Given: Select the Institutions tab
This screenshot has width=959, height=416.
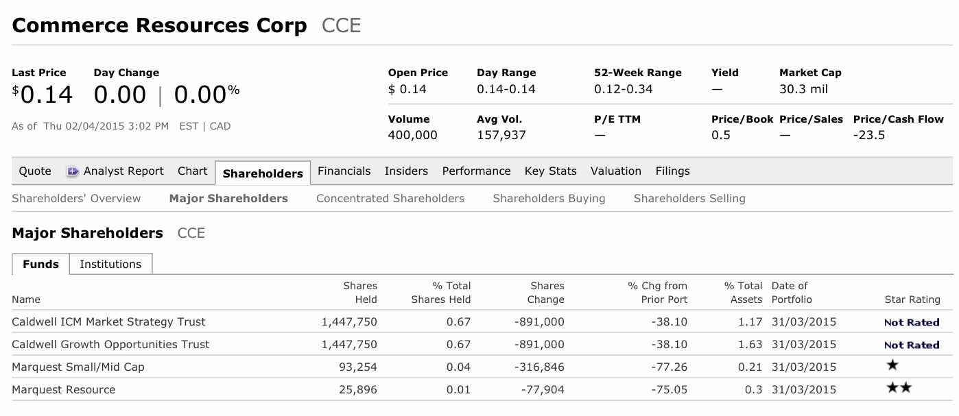Looking at the screenshot, I should pos(110,265).
